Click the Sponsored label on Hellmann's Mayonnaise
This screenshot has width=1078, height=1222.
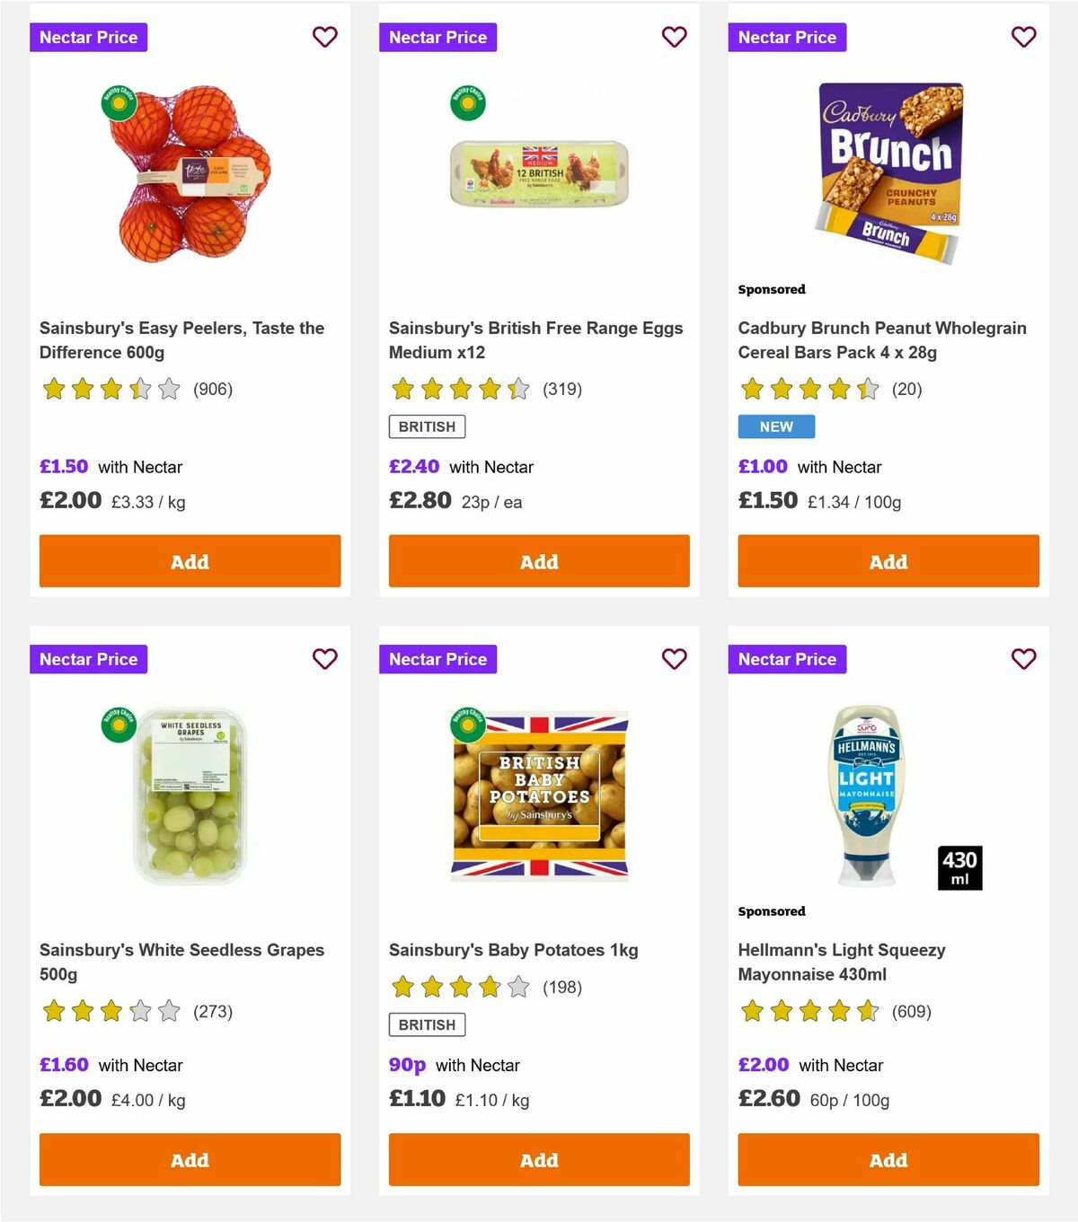pyautogui.click(x=772, y=910)
